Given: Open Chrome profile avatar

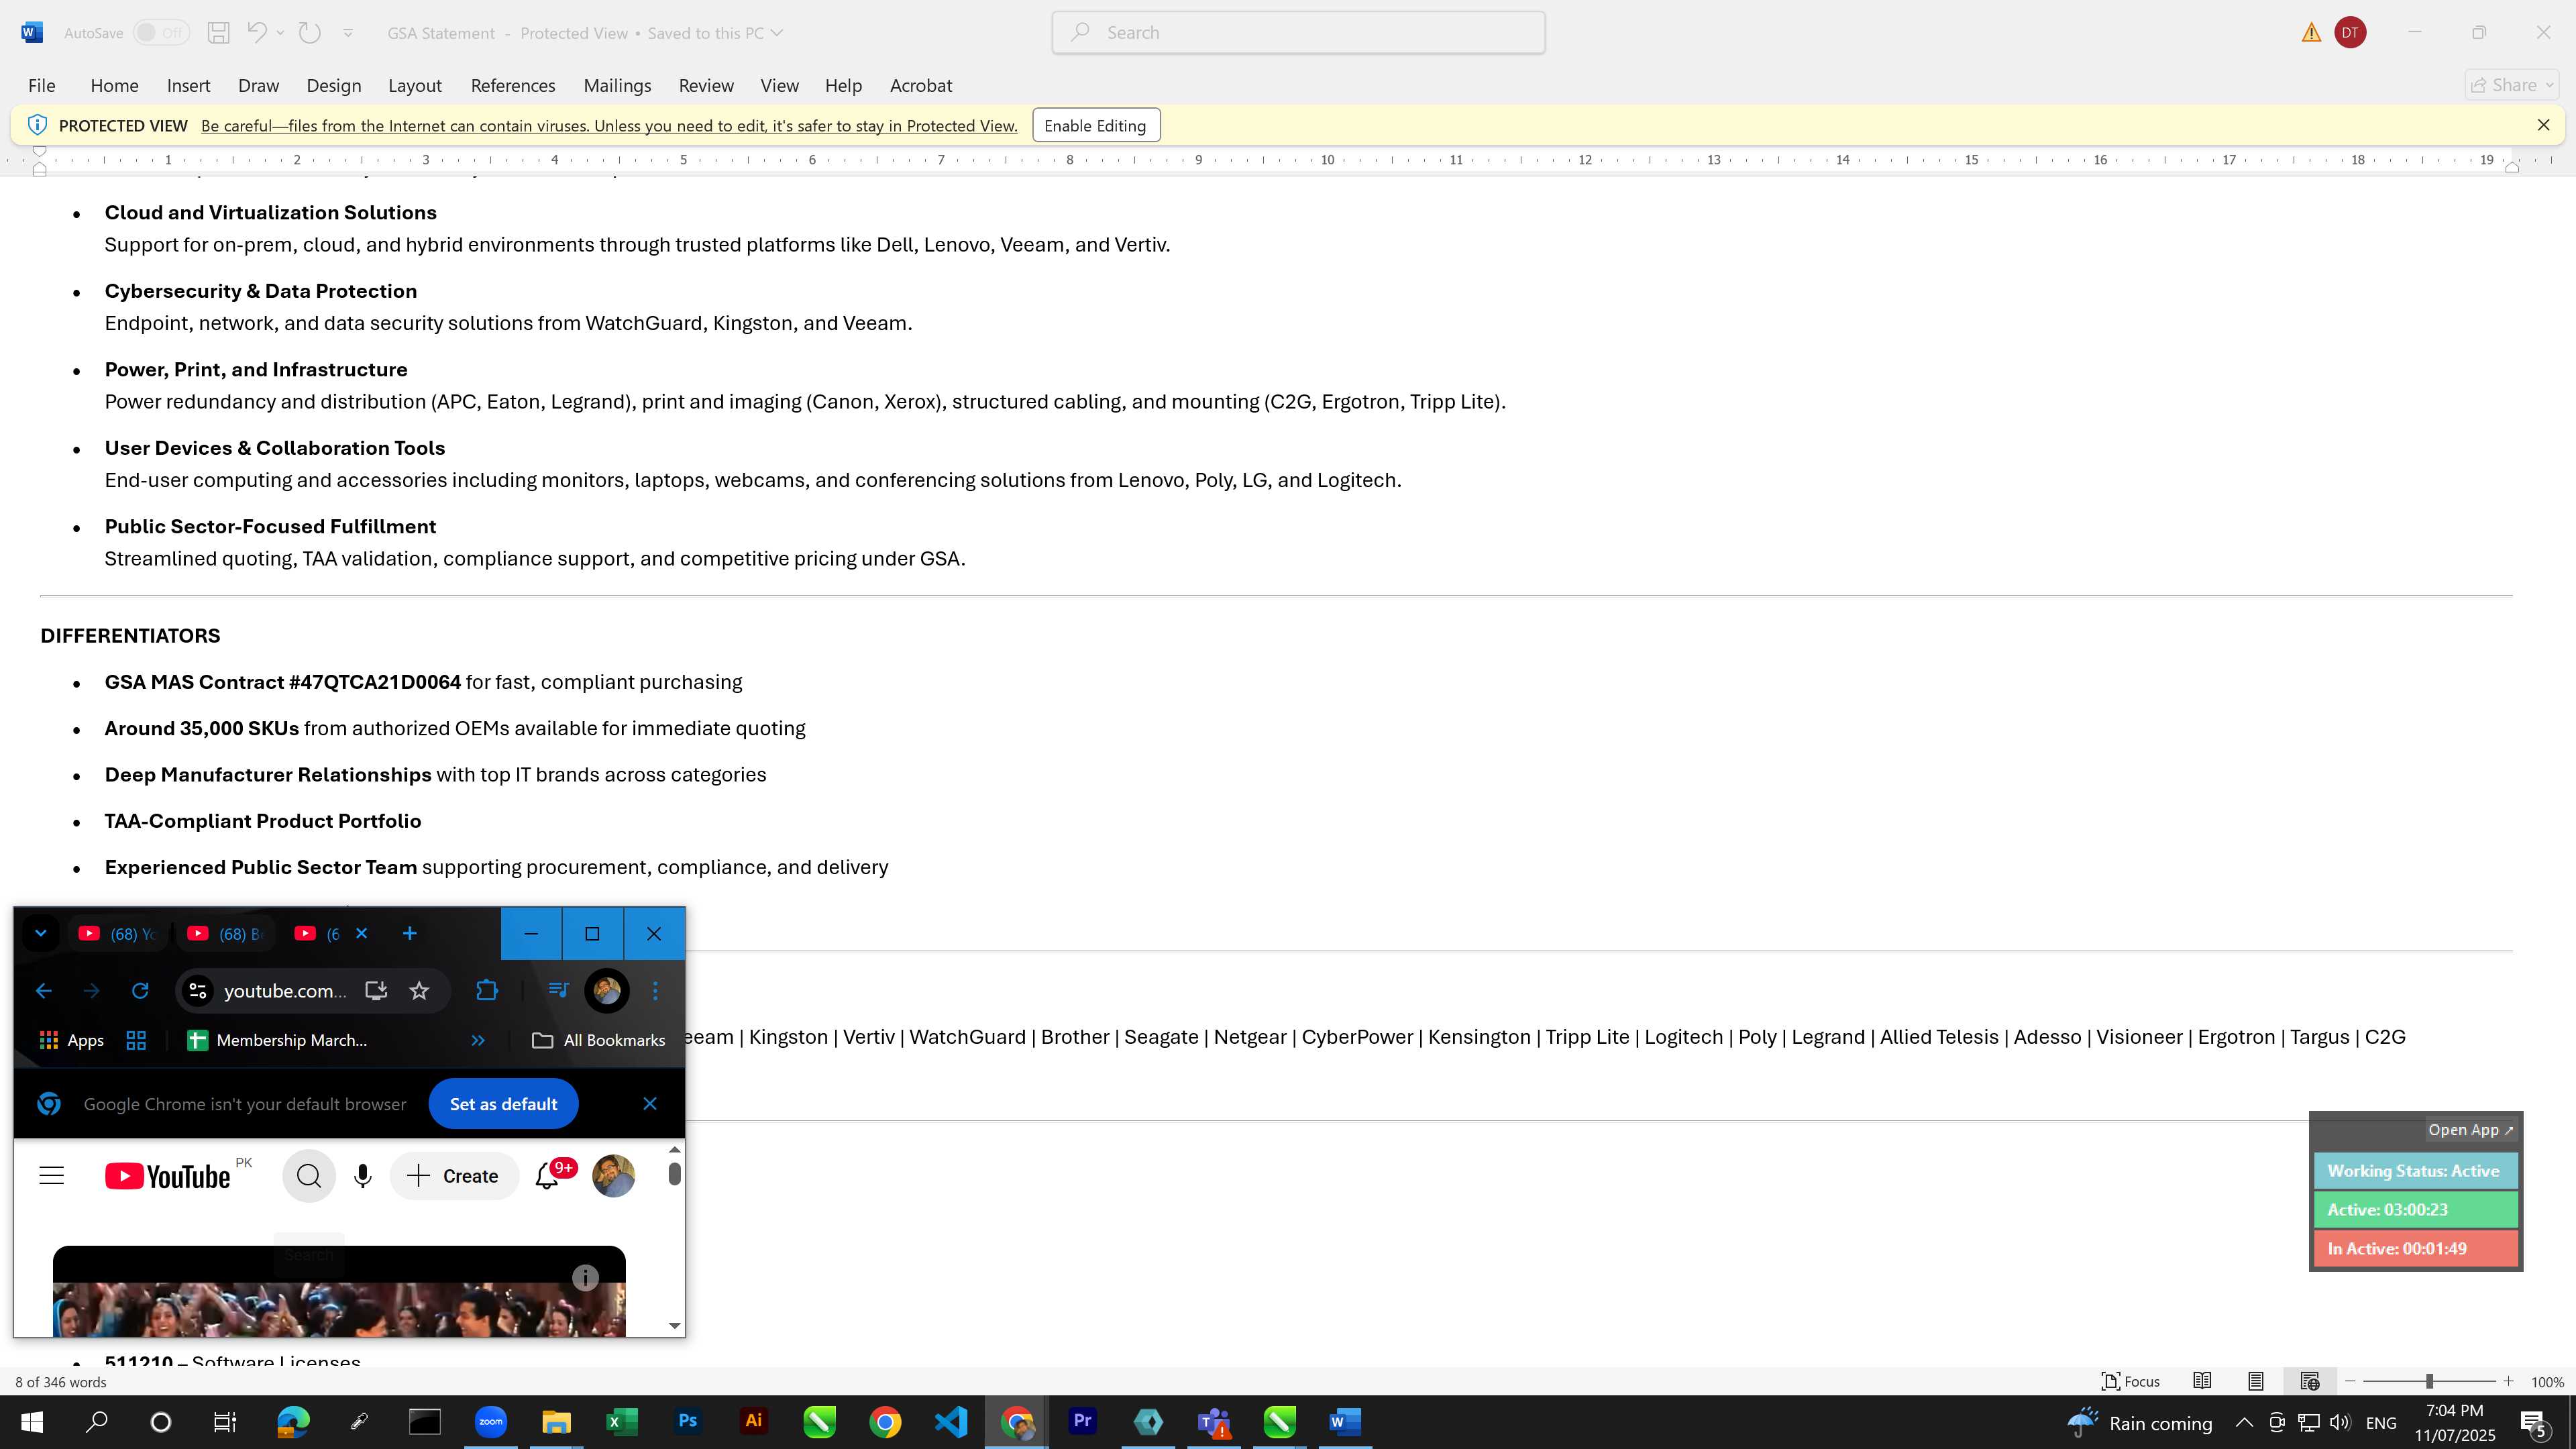Looking at the screenshot, I should pyautogui.click(x=607, y=991).
